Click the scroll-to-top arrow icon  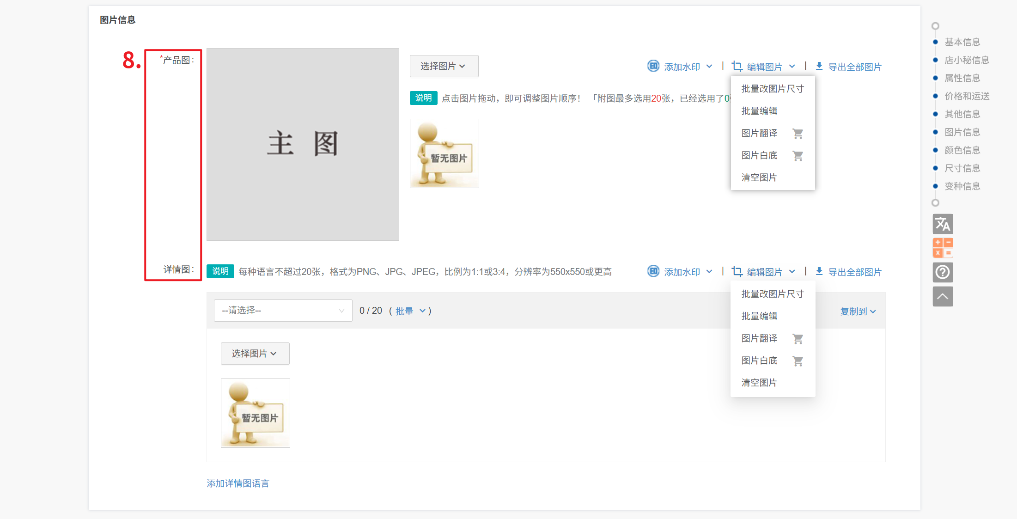pos(942,296)
